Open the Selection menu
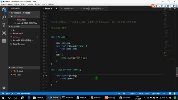The image size is (178, 100). click(17, 4)
